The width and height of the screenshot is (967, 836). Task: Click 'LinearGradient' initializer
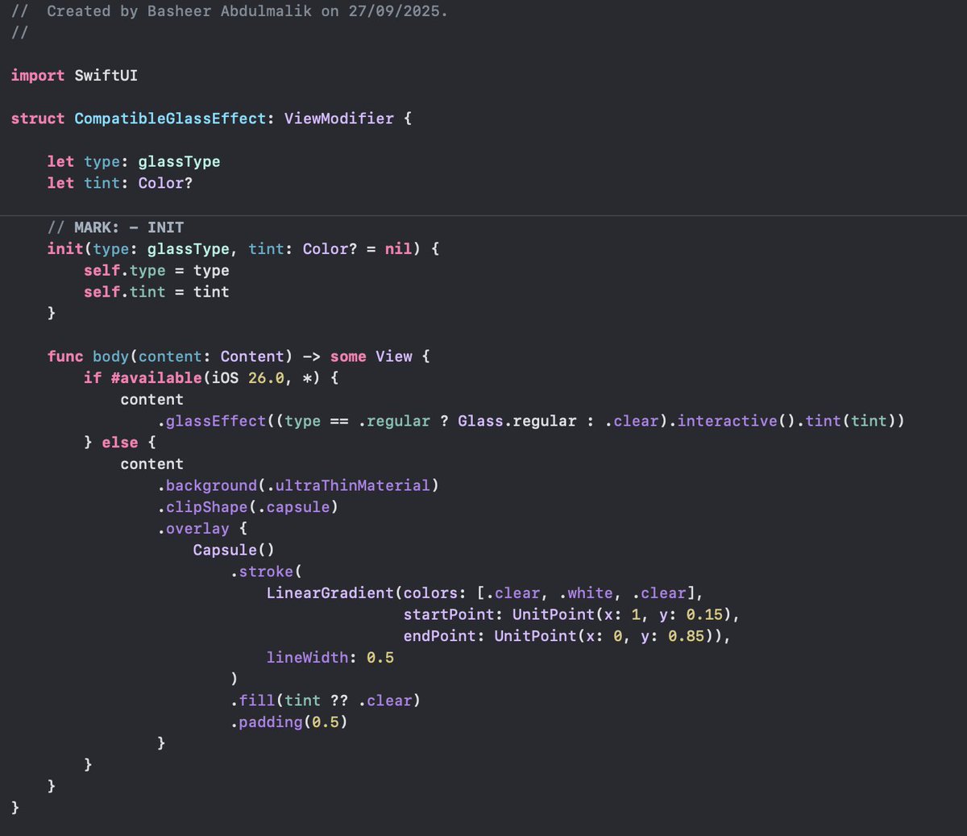[330, 593]
